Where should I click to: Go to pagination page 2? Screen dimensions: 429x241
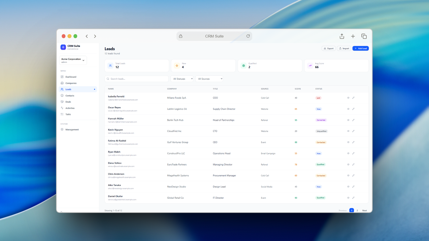tap(357, 210)
